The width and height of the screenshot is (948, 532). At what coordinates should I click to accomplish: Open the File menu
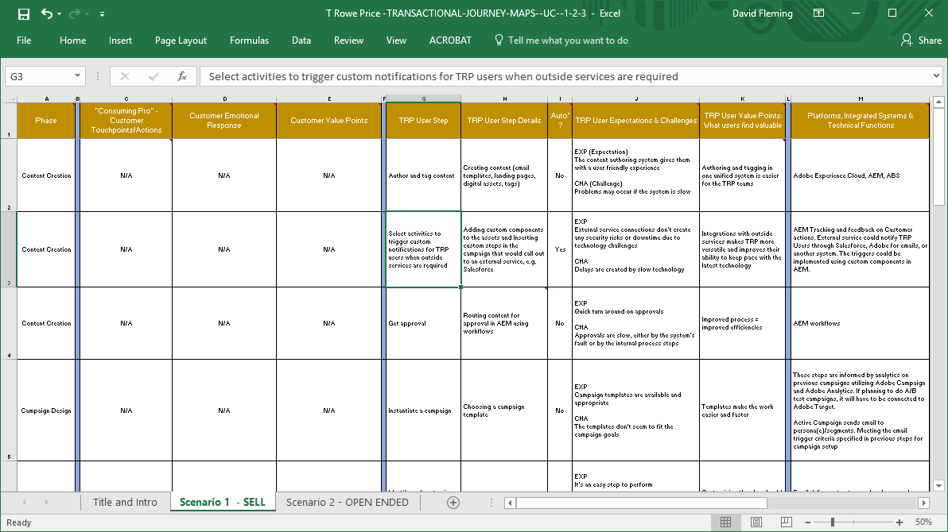[24, 40]
